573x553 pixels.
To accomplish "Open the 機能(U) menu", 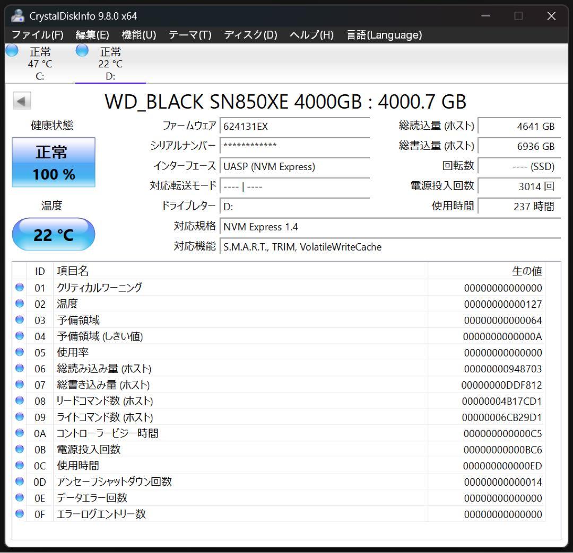I will [139, 35].
